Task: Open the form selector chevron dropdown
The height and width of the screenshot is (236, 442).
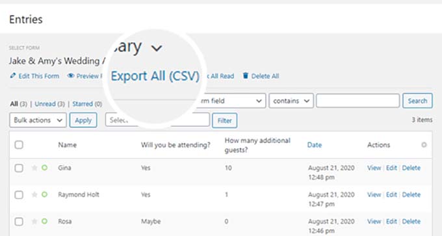Action: coord(157,48)
